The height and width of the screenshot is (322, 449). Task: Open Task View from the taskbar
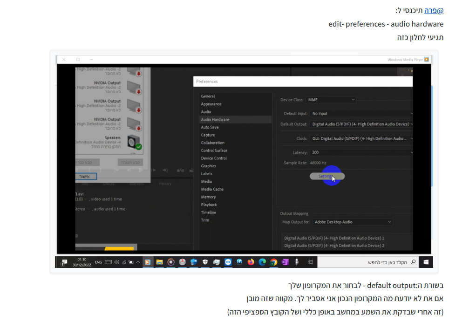pyautogui.click(x=310, y=262)
